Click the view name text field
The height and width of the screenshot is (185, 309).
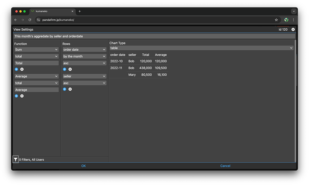coord(154,36)
